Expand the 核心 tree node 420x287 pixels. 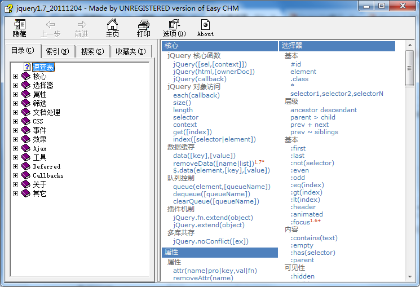coord(16,76)
